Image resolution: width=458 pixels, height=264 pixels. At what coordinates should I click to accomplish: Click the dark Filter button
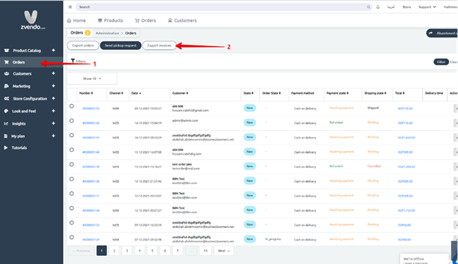[x=441, y=62]
